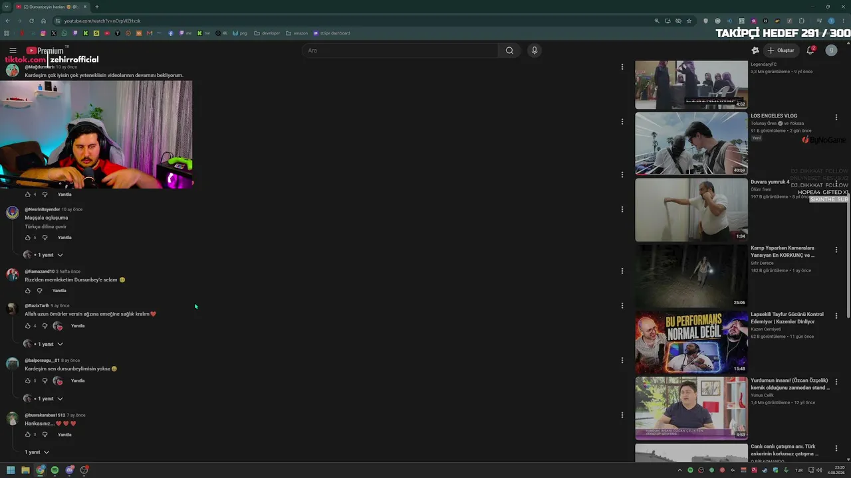This screenshot has width=851, height=478.
Task: Reply to @Ramazand10 with Yanıtla
Action: [59, 291]
